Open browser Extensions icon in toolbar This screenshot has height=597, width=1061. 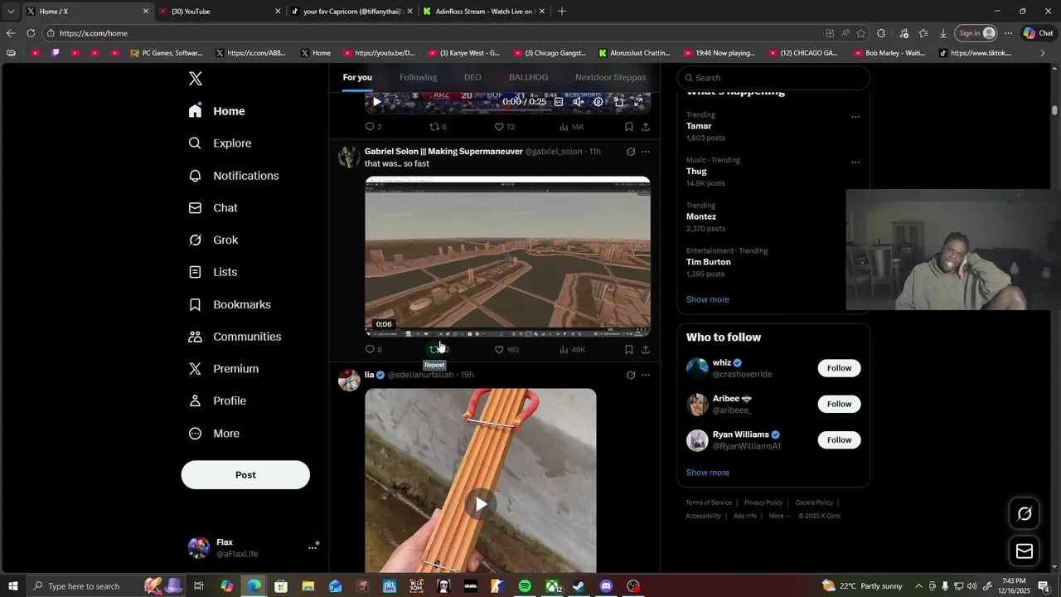point(881,33)
